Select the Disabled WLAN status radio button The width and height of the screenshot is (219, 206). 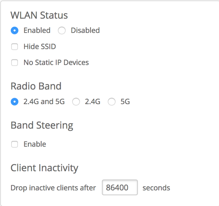[x=62, y=30]
